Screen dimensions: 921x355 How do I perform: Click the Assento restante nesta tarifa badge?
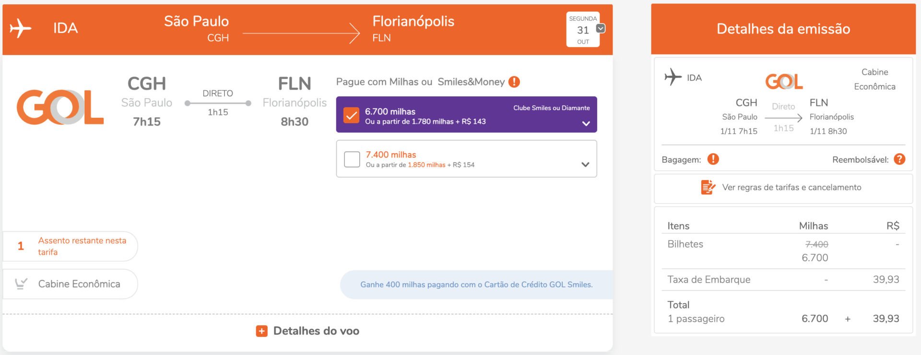[x=70, y=246]
